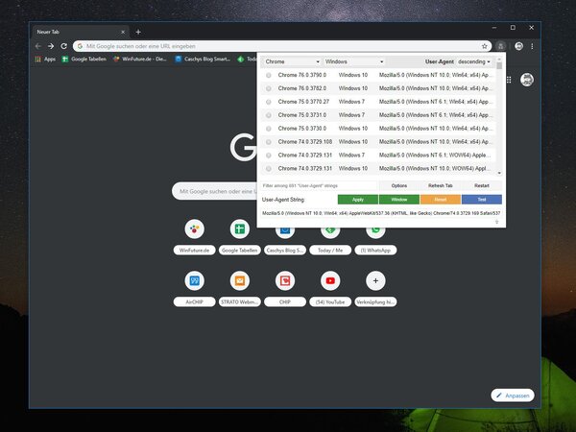Select the Chrome 75.0.3770.27 radio button
Viewport: 576px width, 432px height.
tap(269, 102)
